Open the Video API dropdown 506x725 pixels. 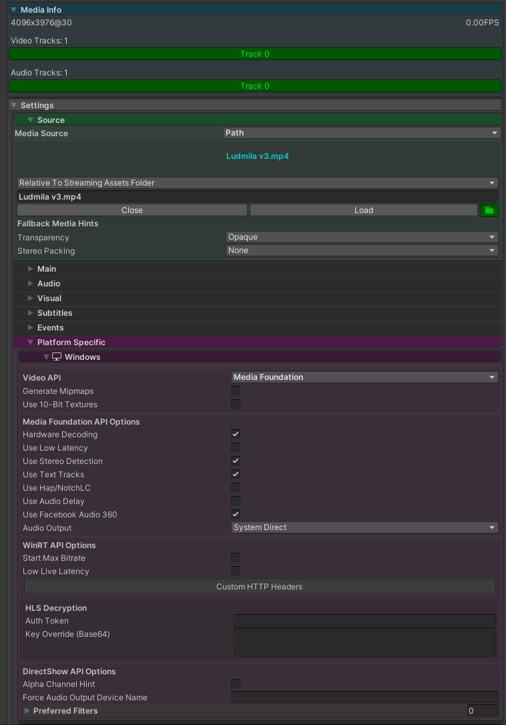pos(364,377)
